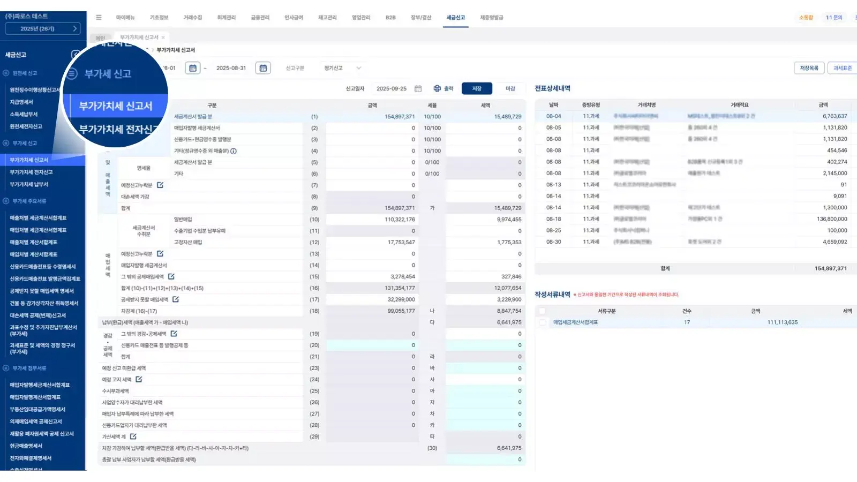
Task: Open the 신고일자 calendar icon
Action: [x=418, y=88]
